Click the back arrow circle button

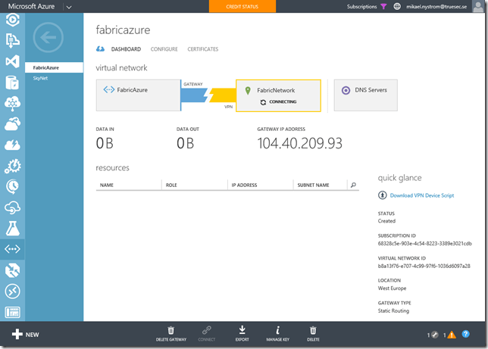pyautogui.click(x=48, y=38)
